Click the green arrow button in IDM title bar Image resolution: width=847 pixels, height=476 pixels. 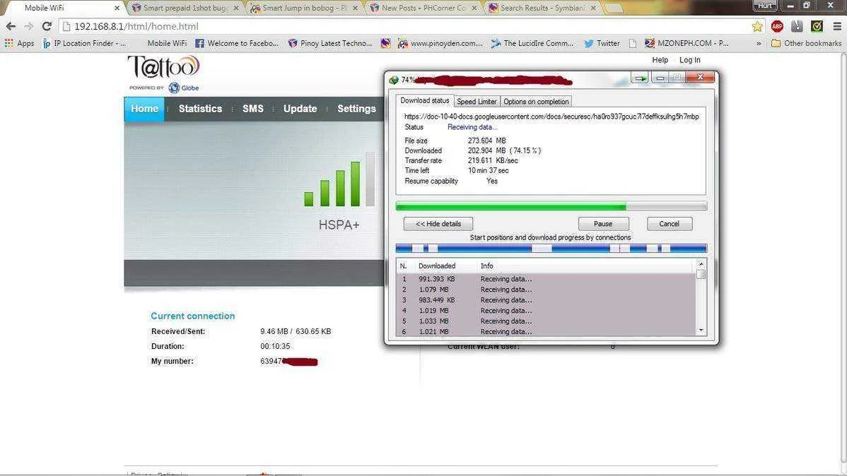click(640, 78)
